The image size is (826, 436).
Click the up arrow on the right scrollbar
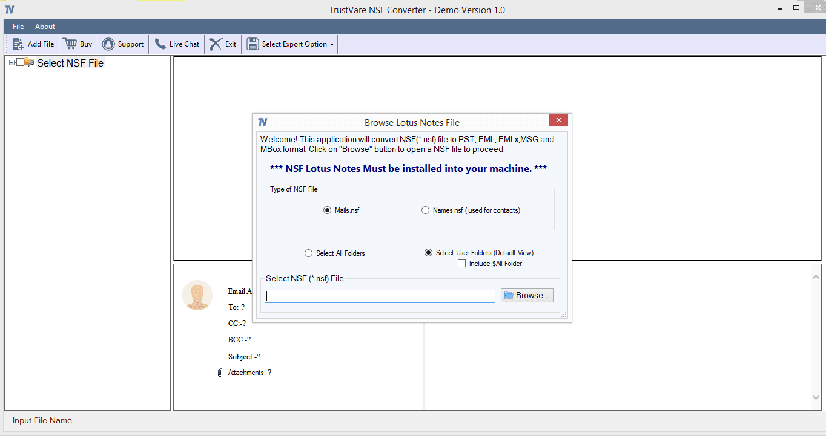(816, 277)
